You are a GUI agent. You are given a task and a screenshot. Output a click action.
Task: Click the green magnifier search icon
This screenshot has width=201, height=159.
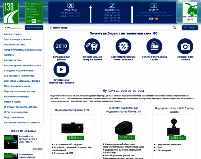point(175,28)
